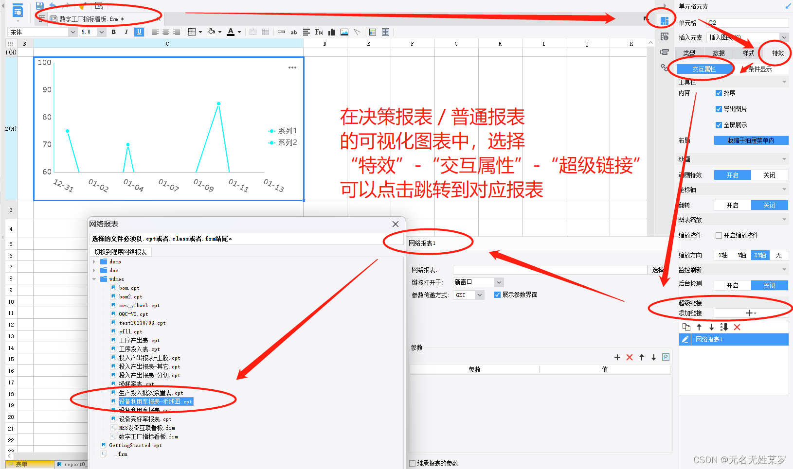Choose X轴 as the zoom direction

point(723,255)
